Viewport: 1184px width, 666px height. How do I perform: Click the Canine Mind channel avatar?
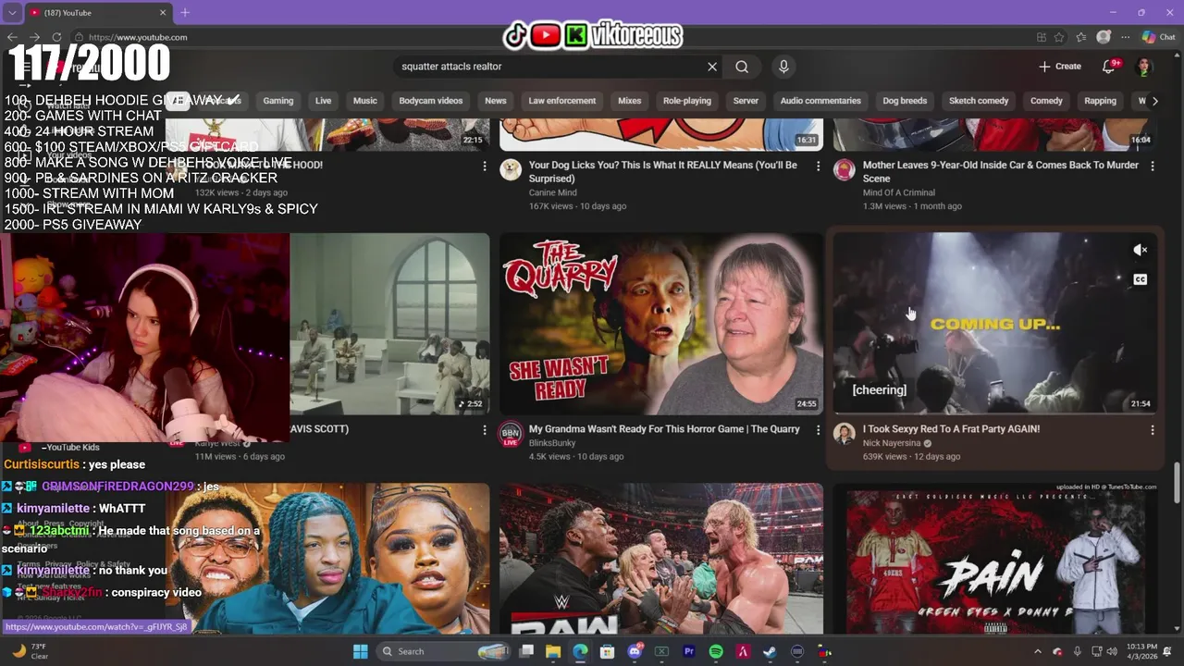(511, 170)
